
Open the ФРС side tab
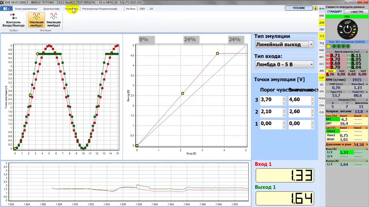pyautogui.click(x=322, y=57)
